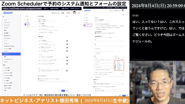The image size is (185, 104).
Task: Check the No Reply email address checkbox
Action: tap(38, 32)
